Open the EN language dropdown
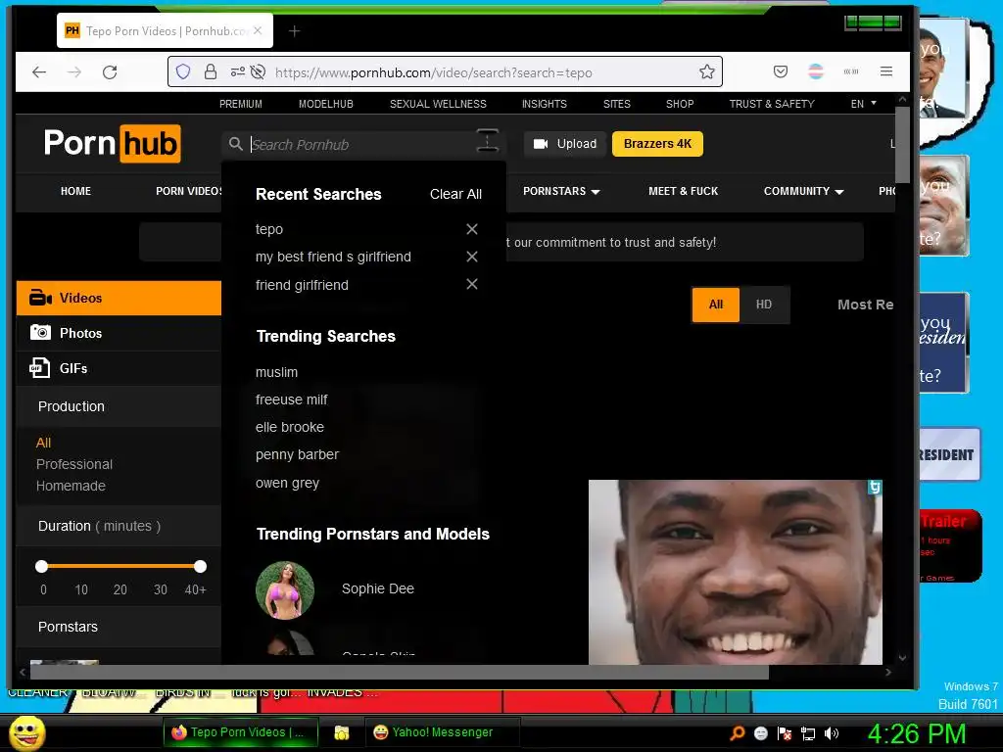Screen dimensions: 1003x752 click(864, 104)
